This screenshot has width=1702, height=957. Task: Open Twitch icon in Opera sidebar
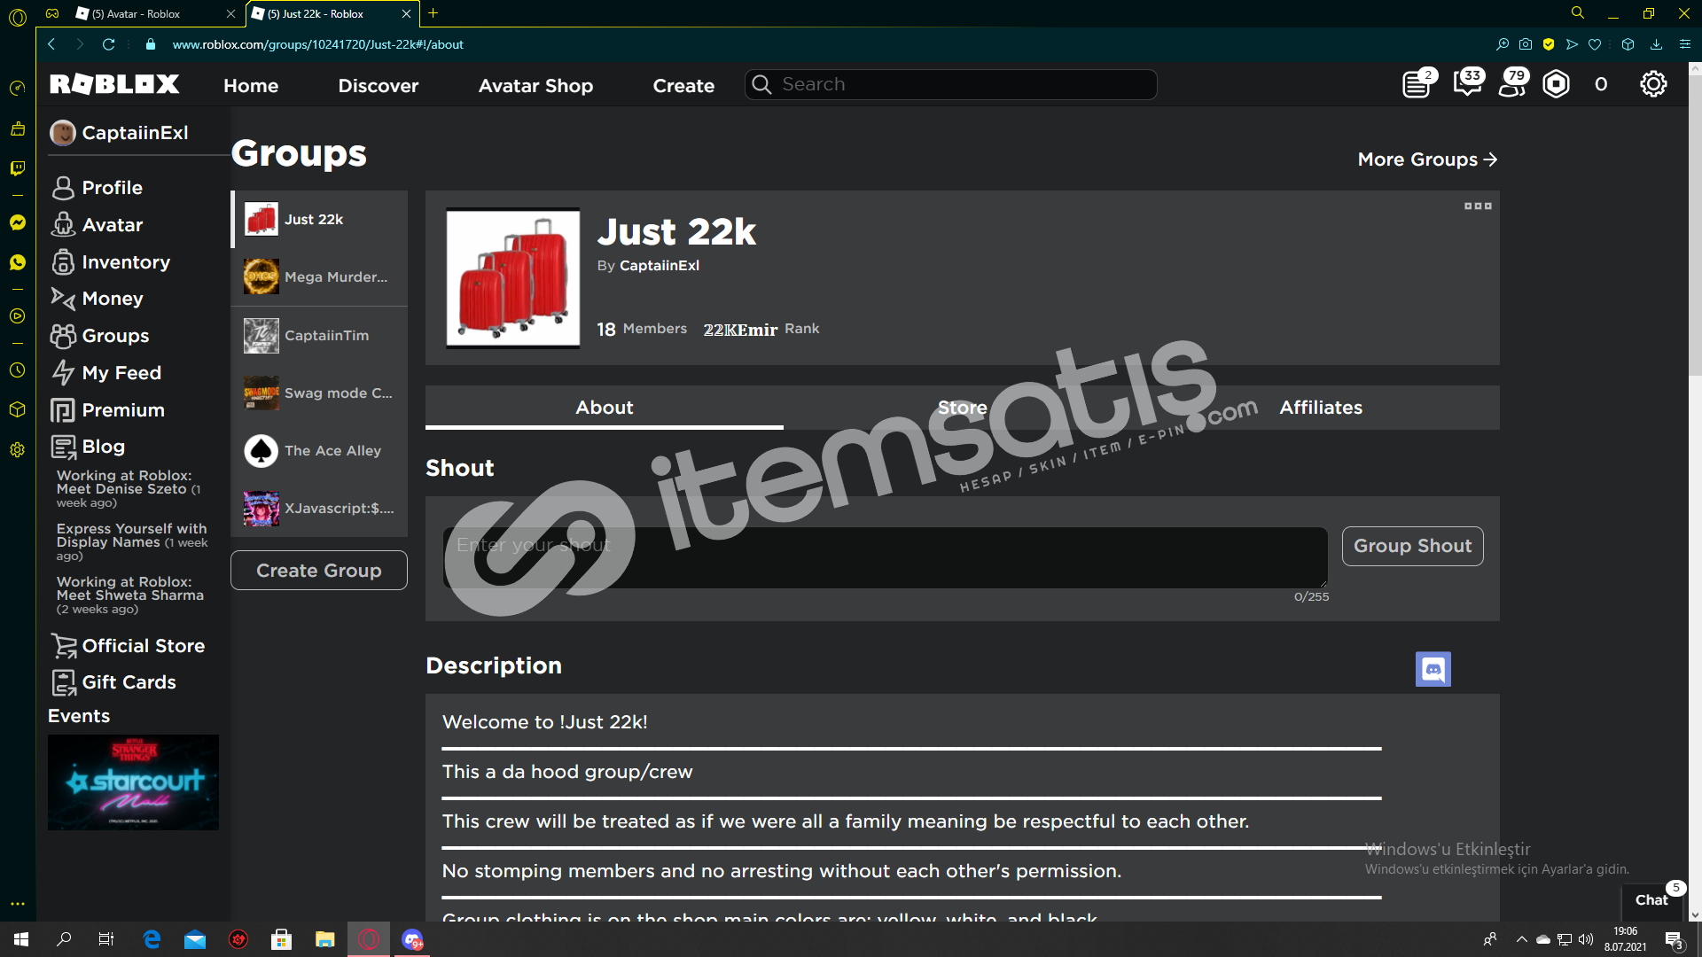[x=17, y=167]
